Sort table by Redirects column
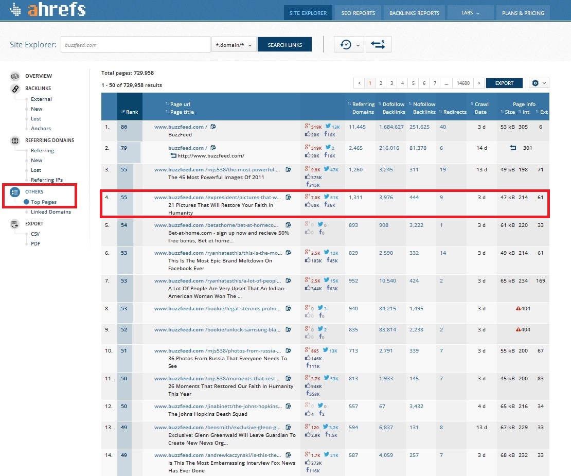The image size is (571, 476). pos(453,112)
